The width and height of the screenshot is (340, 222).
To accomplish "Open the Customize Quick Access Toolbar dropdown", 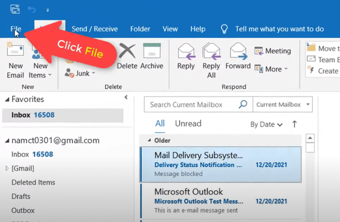I will (47, 10).
